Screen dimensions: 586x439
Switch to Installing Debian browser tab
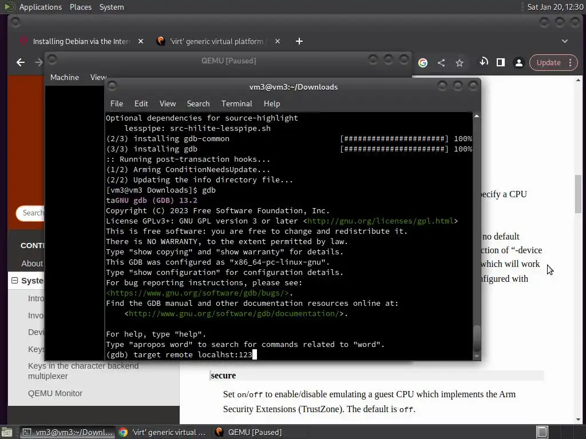point(81,41)
